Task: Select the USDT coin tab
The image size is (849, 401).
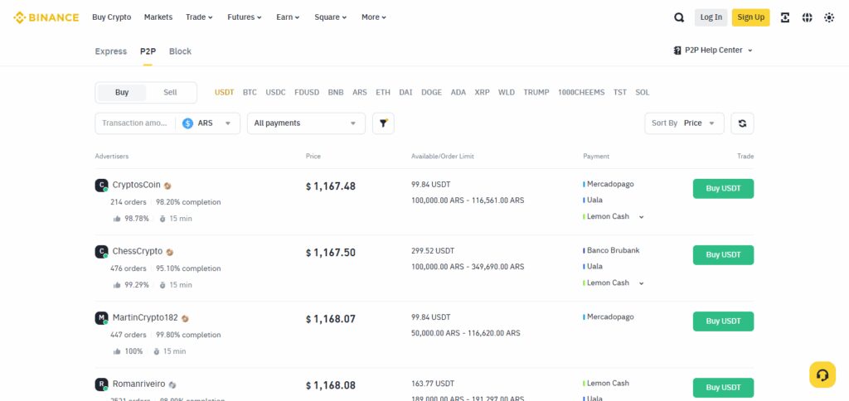Action: pos(224,93)
